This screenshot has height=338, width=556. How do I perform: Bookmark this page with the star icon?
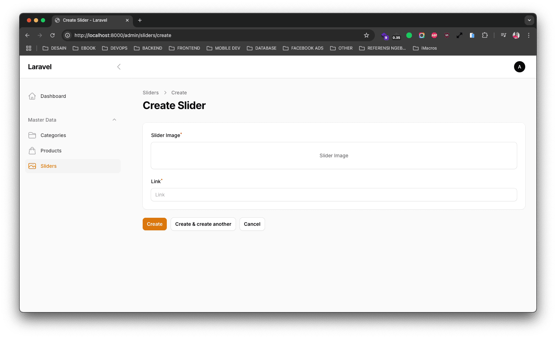pyautogui.click(x=366, y=35)
